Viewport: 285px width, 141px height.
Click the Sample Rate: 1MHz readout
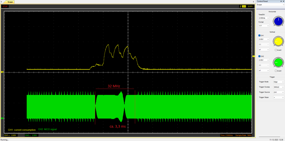[243, 135]
